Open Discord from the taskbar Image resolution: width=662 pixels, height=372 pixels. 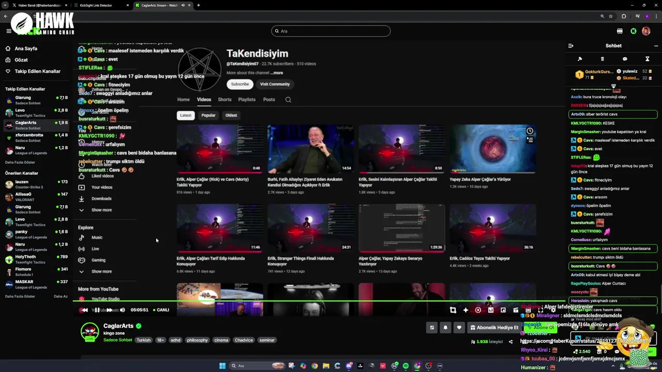pyautogui.click(x=349, y=366)
